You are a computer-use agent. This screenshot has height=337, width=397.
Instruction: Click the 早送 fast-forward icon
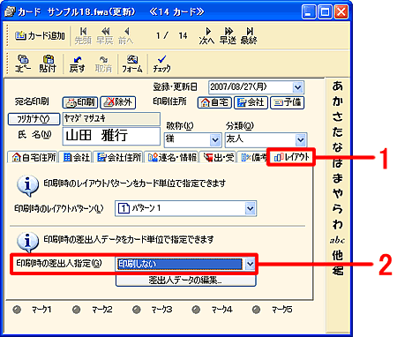228,36
